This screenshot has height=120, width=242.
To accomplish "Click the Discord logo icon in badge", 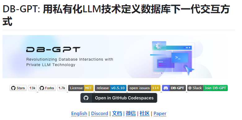I will pos(166,88).
